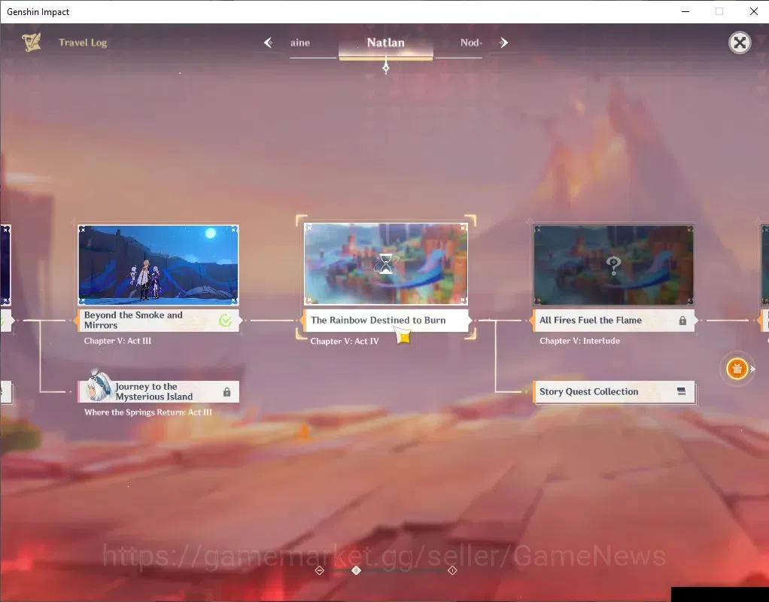This screenshot has height=602, width=769.
Task: Click the Travel Log quill icon
Action: pos(32,42)
